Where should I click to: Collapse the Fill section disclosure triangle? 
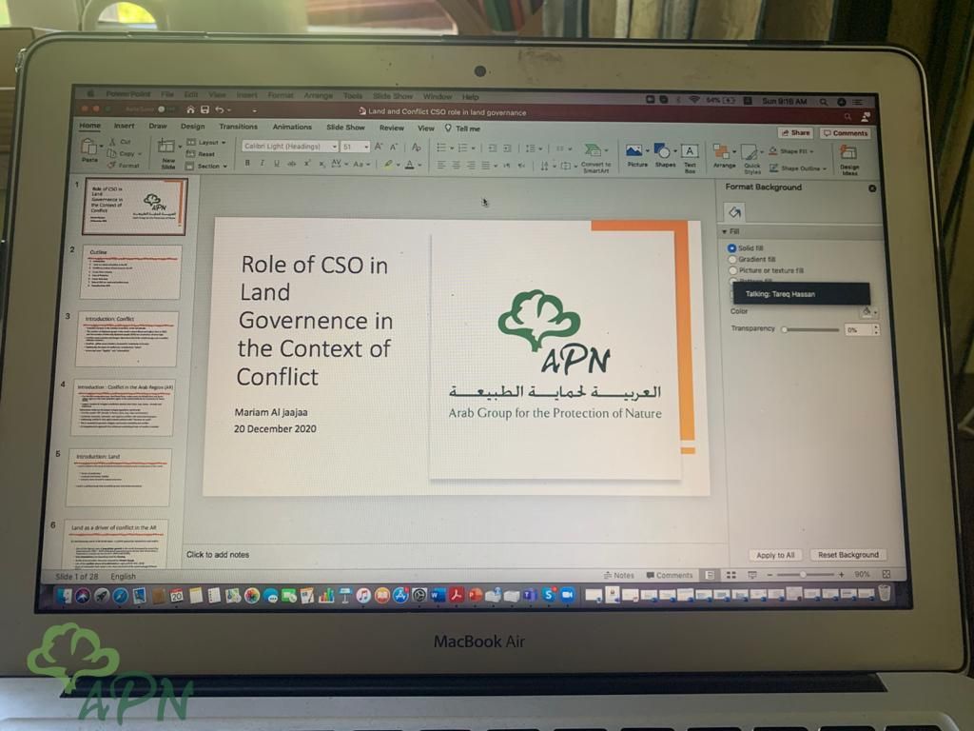pos(724,232)
